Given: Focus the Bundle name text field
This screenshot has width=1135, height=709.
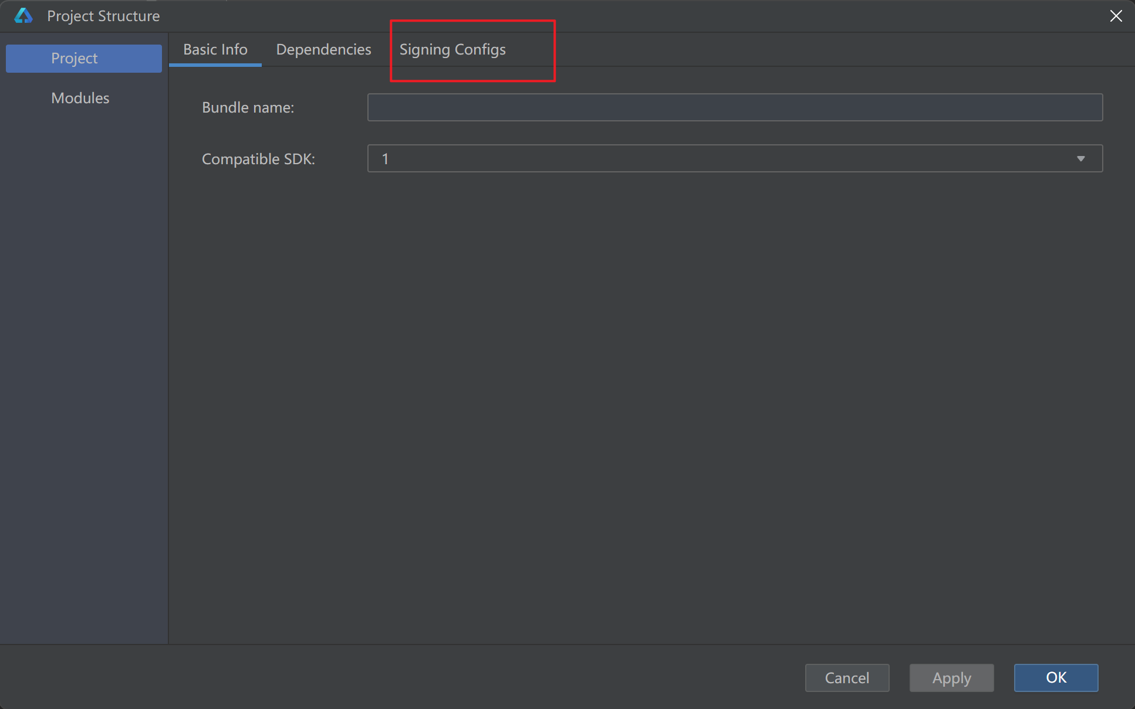Looking at the screenshot, I should pos(735,107).
